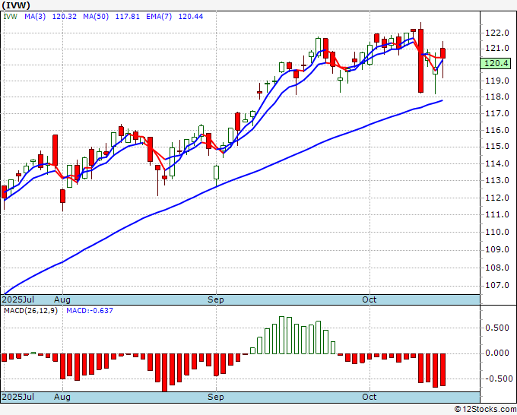Image resolution: width=517 pixels, height=415 pixels.
Task: Click the Aug label on MACD axis
Action: point(62,397)
